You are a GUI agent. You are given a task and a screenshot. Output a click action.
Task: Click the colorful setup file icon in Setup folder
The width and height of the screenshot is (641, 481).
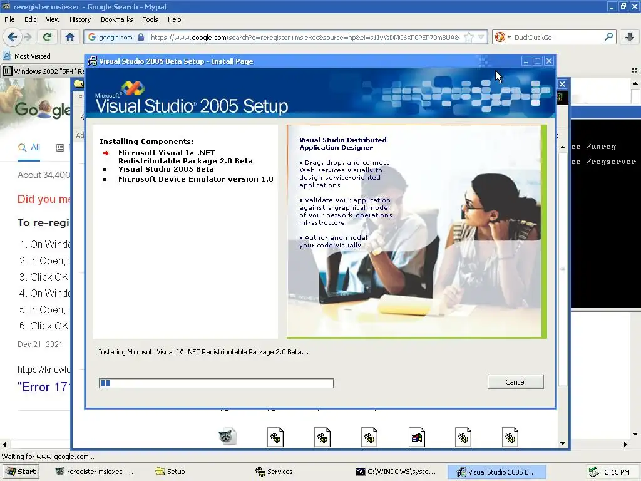tap(416, 438)
